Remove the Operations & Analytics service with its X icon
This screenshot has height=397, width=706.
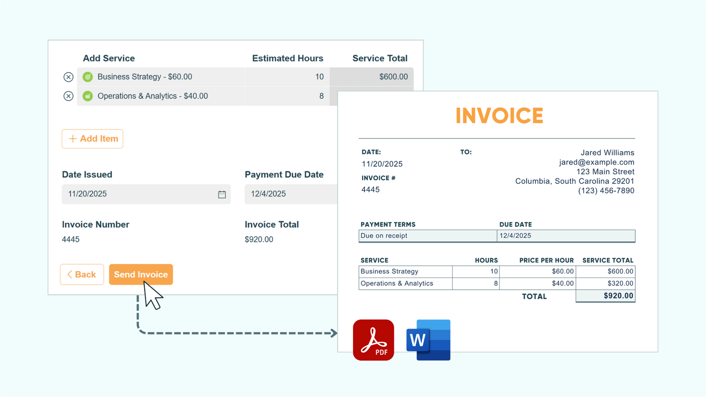(x=68, y=96)
